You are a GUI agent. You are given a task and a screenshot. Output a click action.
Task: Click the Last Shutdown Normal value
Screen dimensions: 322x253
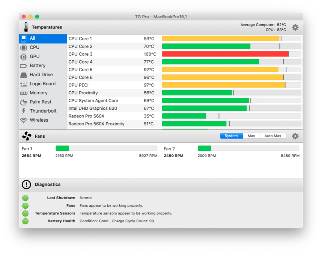point(86,198)
